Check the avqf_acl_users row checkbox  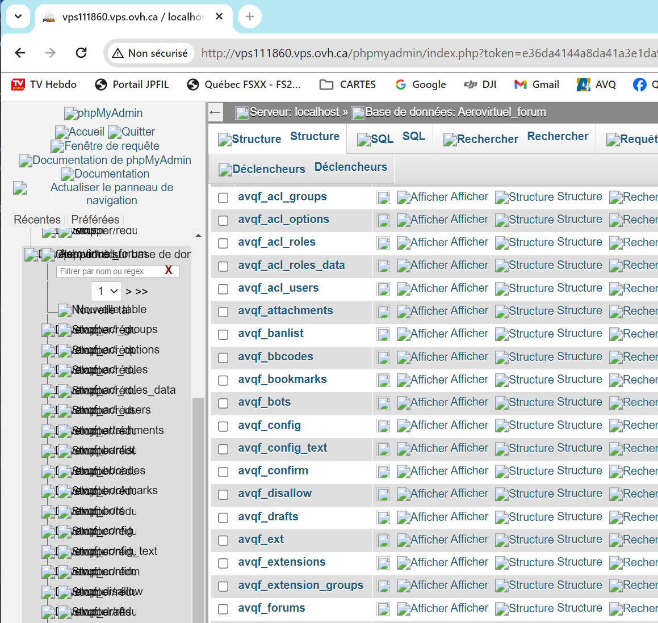223,289
